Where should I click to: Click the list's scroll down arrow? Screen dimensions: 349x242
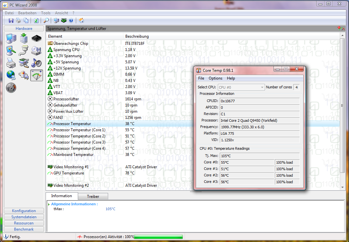(x=342, y=187)
